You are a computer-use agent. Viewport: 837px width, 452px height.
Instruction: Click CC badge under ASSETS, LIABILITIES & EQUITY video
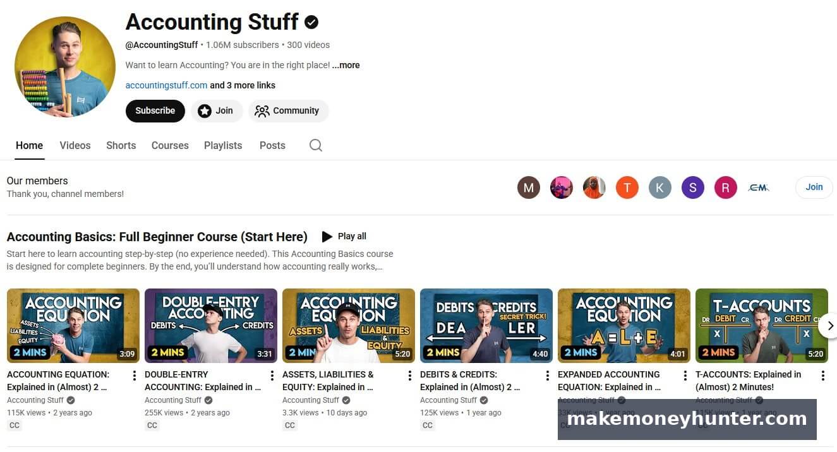pos(290,425)
